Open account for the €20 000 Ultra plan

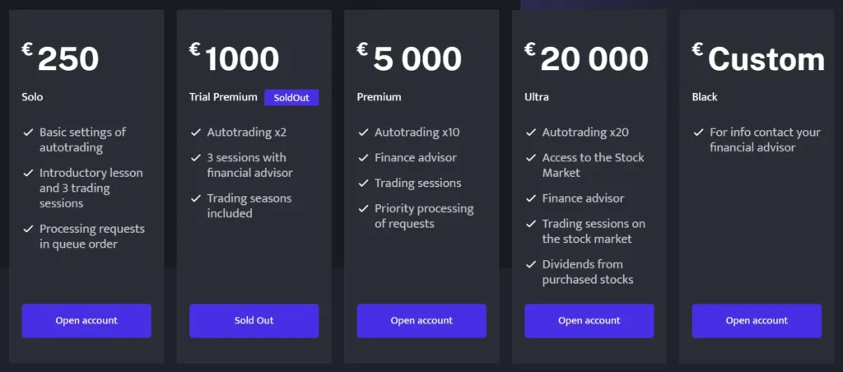tap(589, 321)
